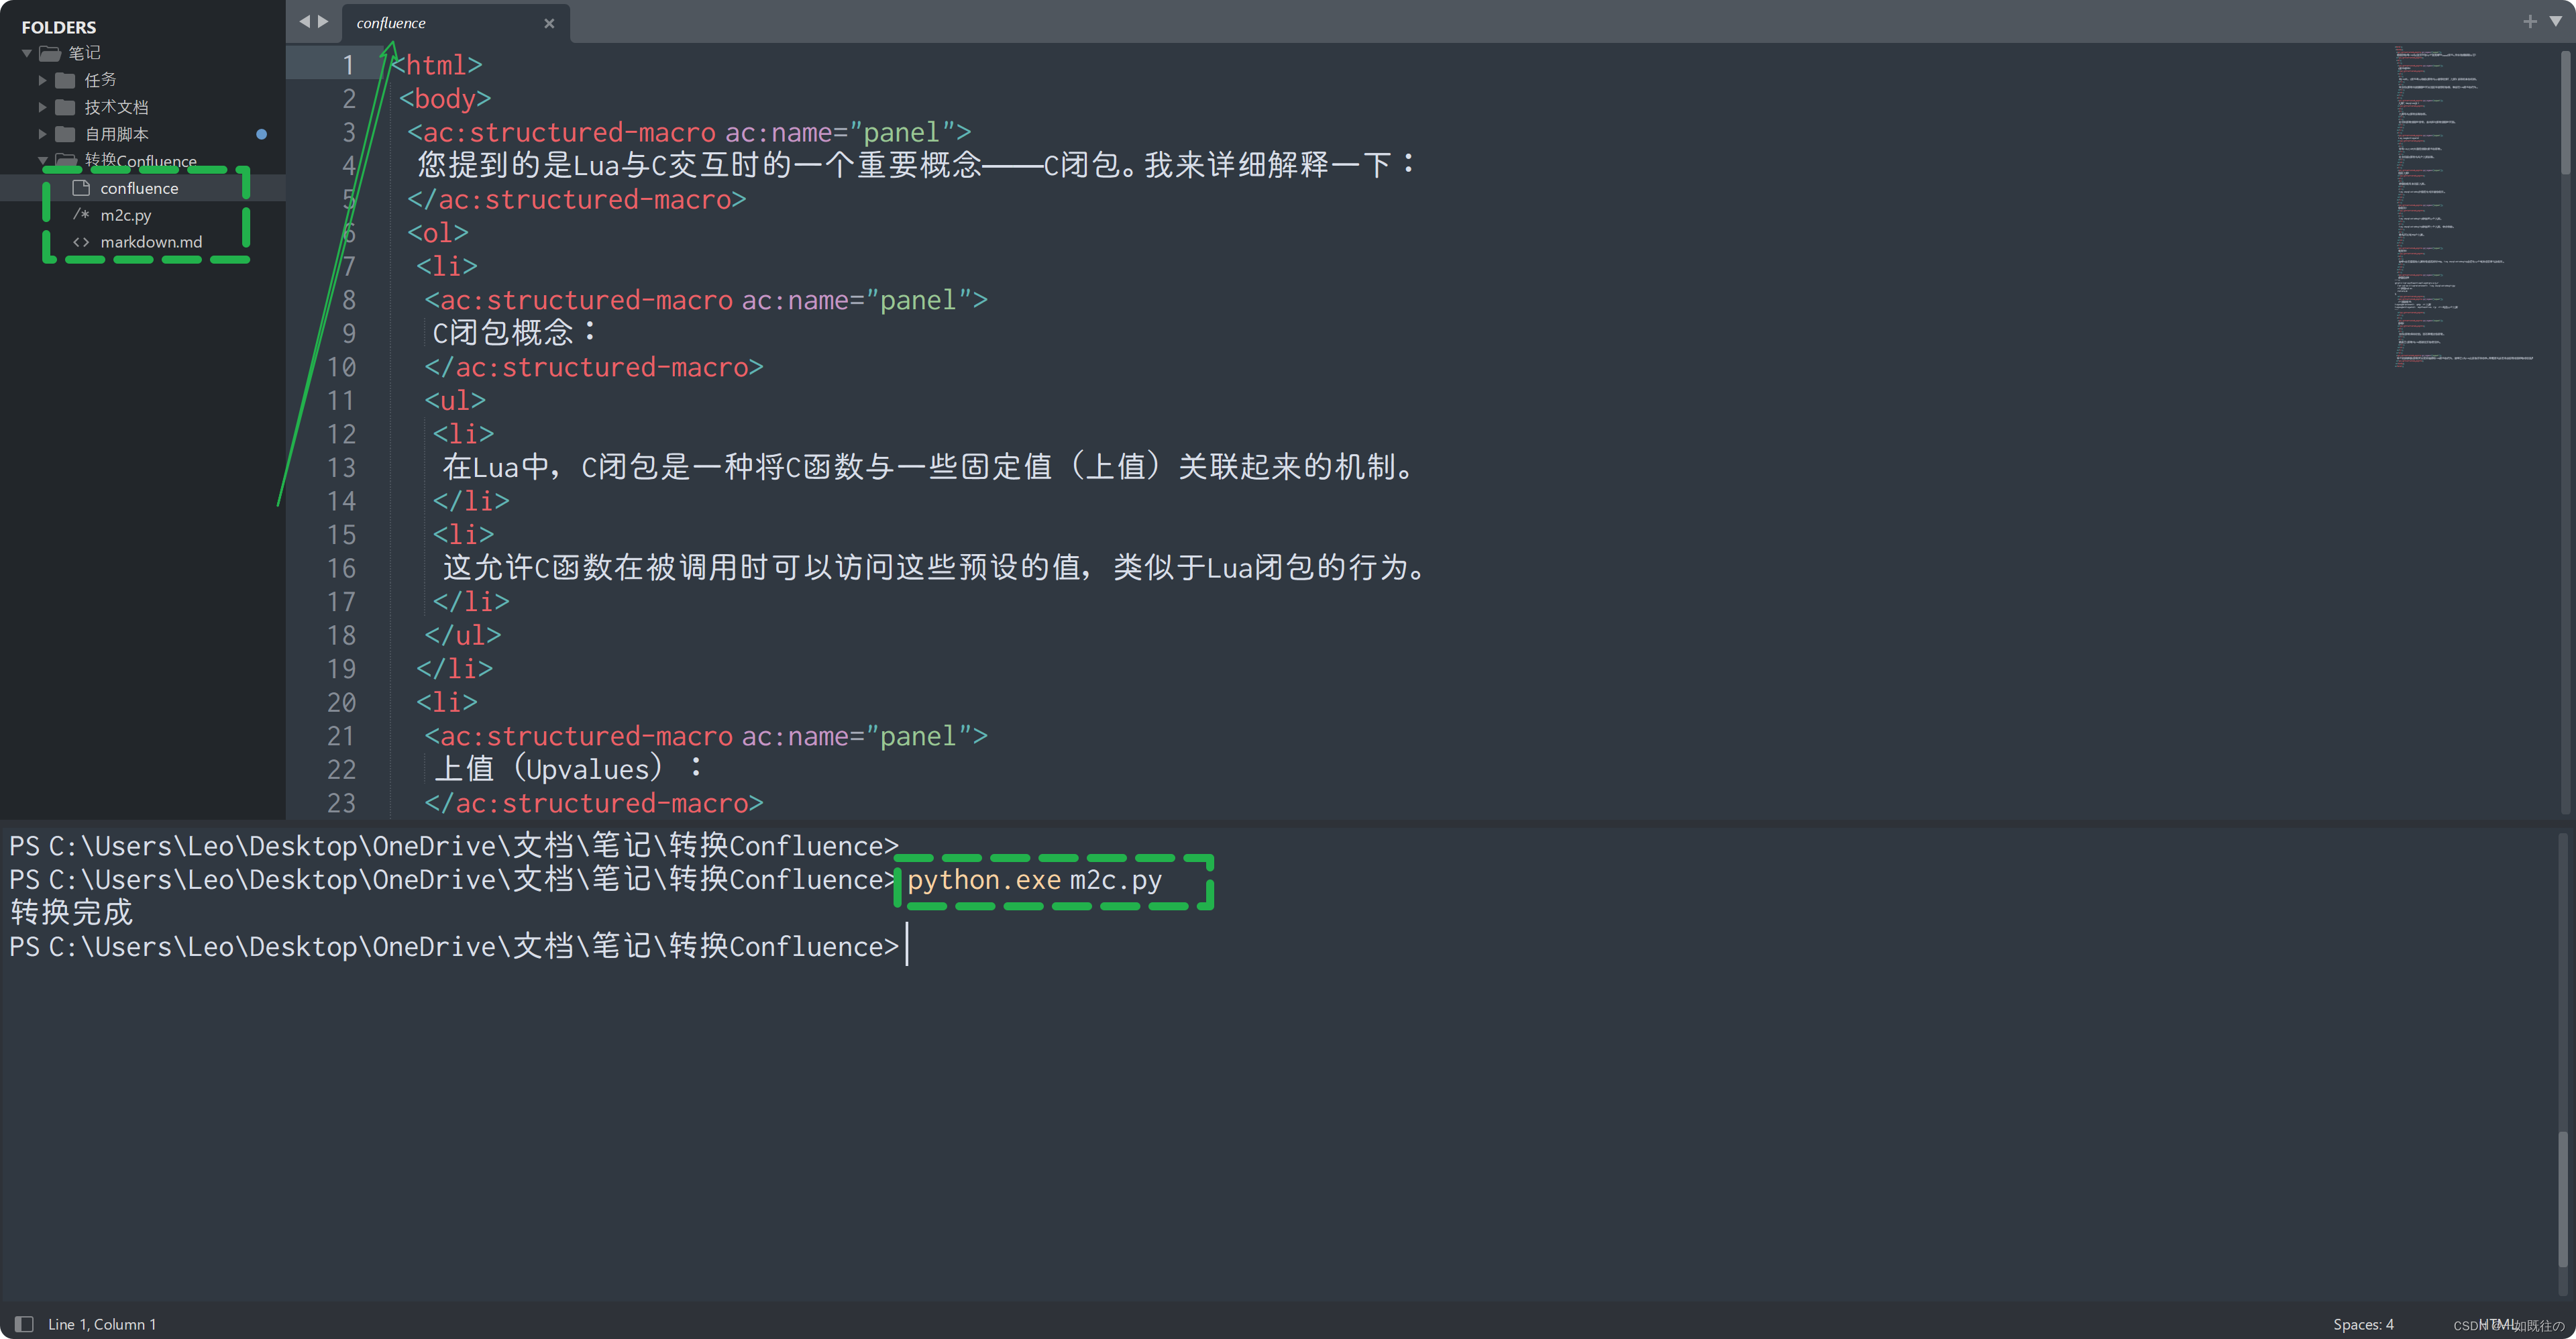The height and width of the screenshot is (1339, 2576).
Task: Click the m2c.py file type icon
Action: point(81,215)
